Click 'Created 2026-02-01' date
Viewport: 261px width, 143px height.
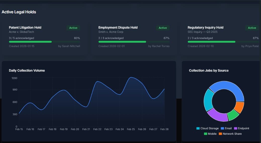(x=111, y=46)
